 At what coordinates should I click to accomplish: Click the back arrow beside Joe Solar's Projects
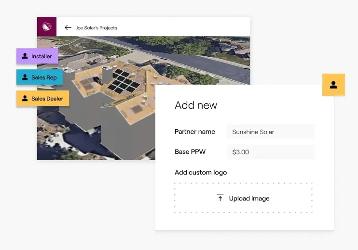tap(68, 28)
